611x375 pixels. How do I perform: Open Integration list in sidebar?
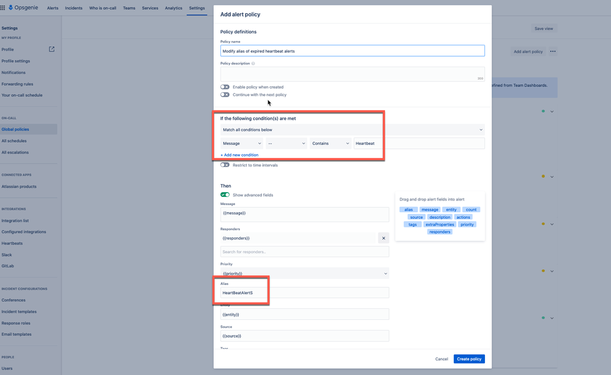click(15, 220)
